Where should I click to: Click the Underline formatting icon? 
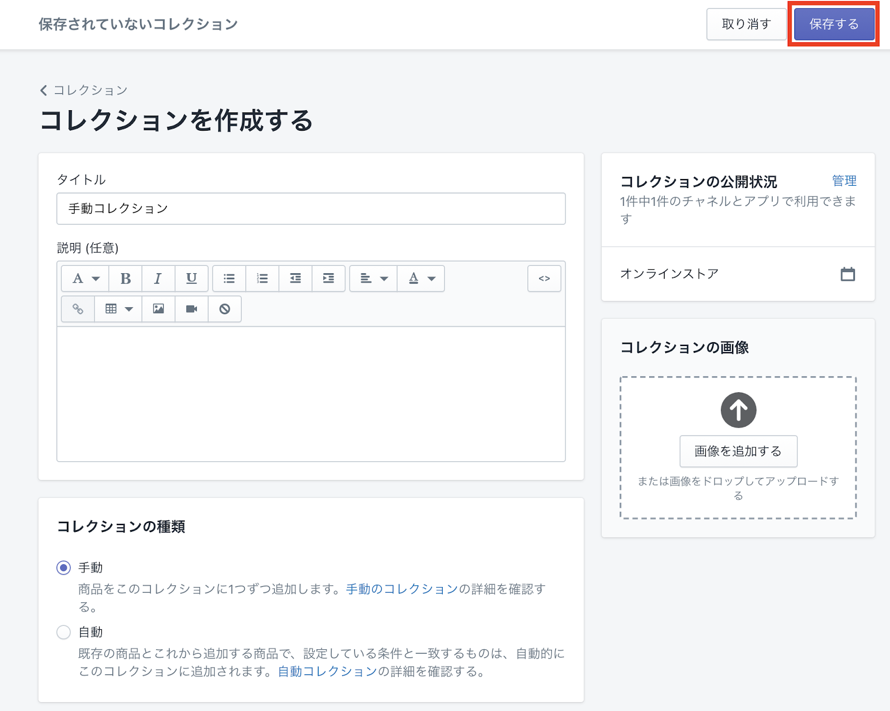pos(191,278)
